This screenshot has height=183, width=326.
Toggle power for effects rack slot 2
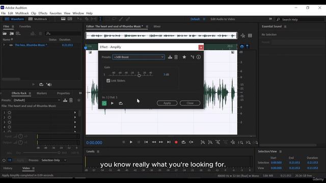[x=9, y=117]
